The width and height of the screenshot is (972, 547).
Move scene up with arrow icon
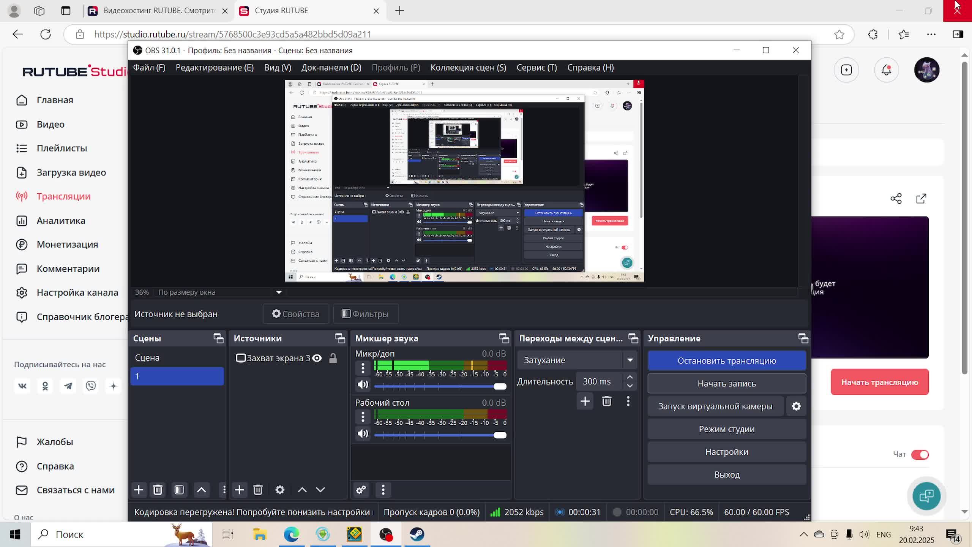click(x=201, y=490)
